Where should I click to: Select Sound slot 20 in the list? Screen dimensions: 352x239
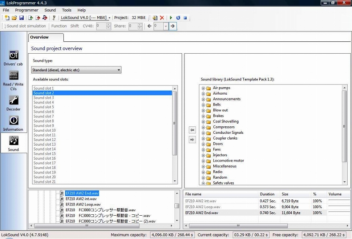[103, 177]
